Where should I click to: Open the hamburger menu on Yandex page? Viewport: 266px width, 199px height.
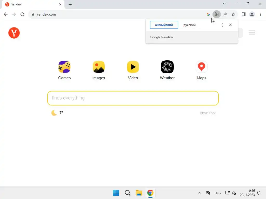252,33
